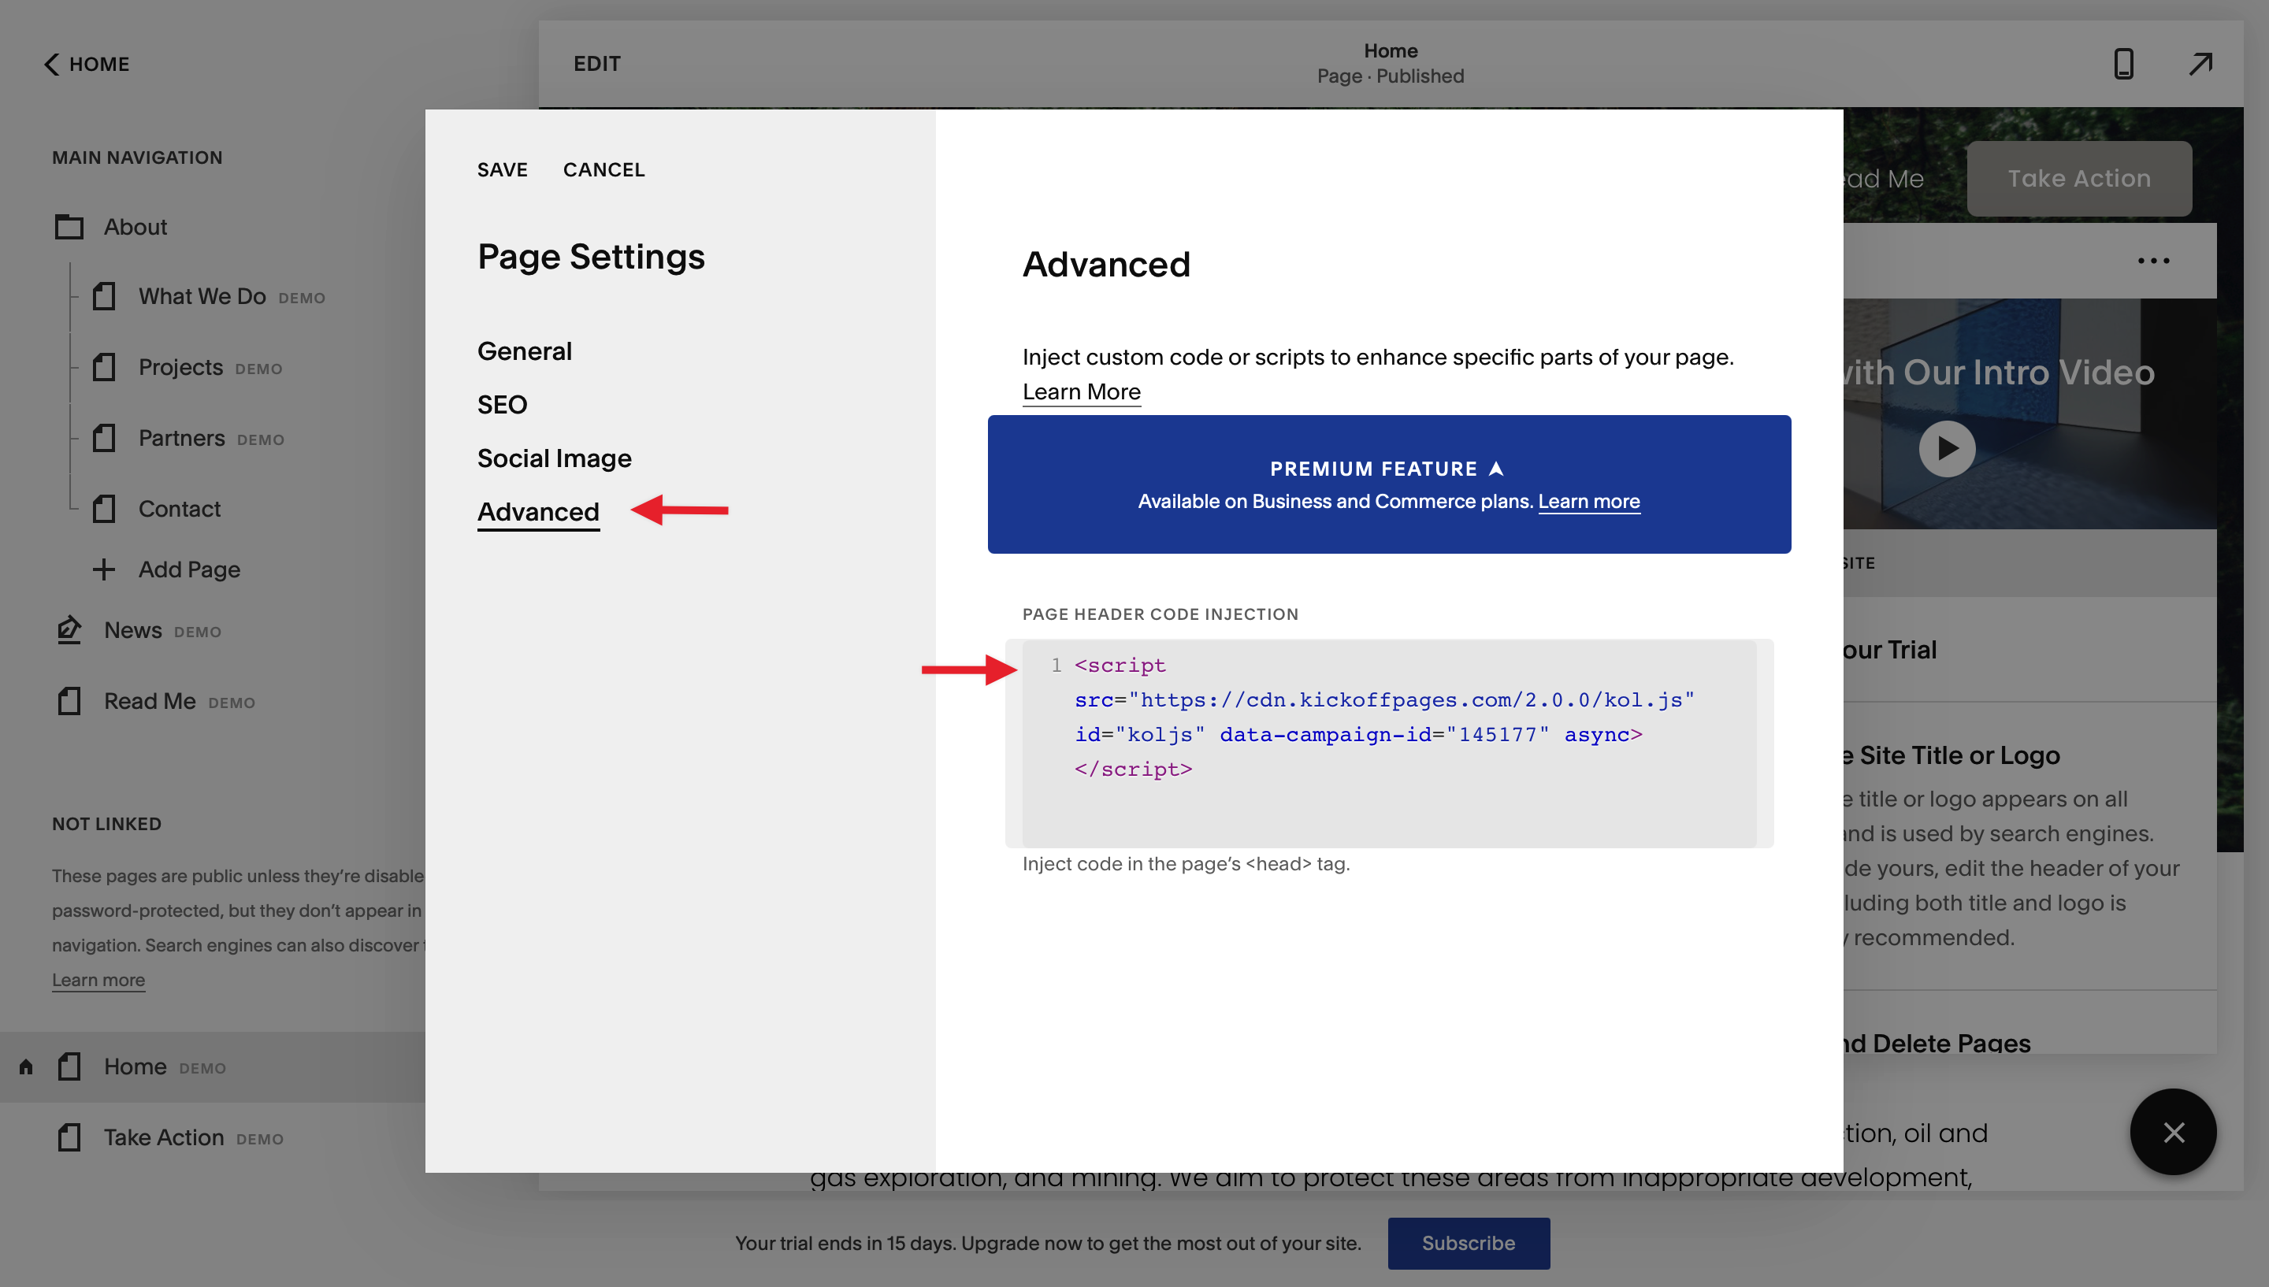Play the intro video
The width and height of the screenshot is (2269, 1287).
(1946, 449)
